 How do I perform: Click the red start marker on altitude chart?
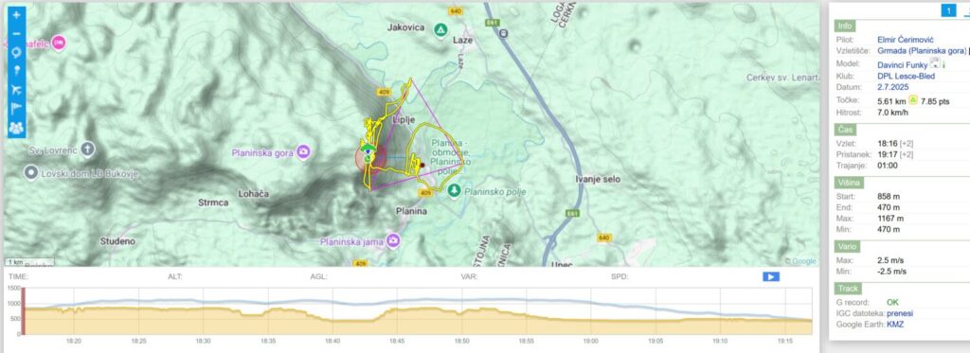click(x=24, y=311)
